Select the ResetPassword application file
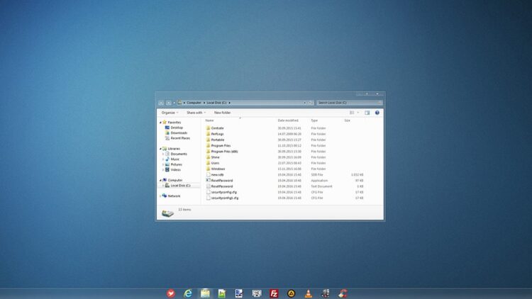The height and width of the screenshot is (299, 532). pyautogui.click(x=221, y=181)
